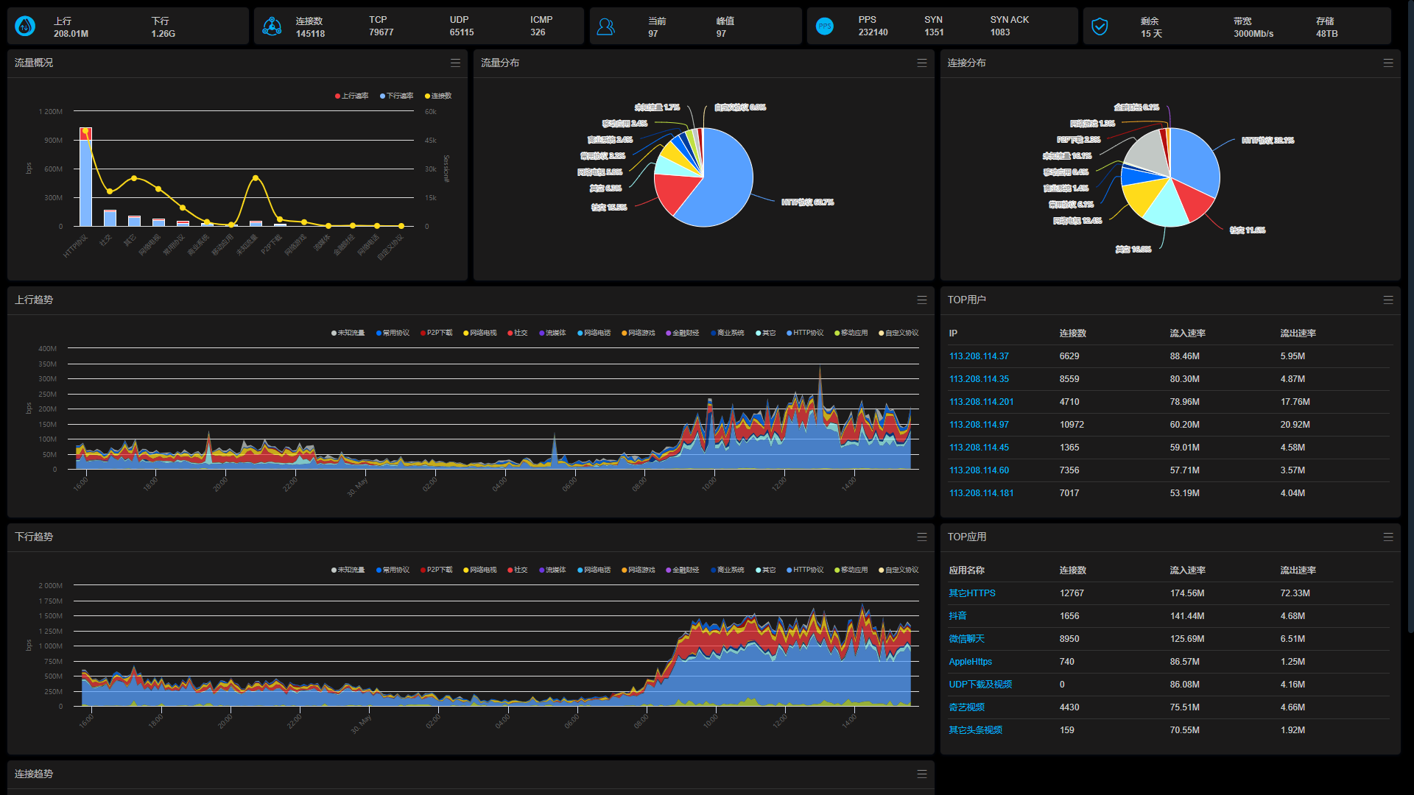This screenshot has width=1414, height=795.
Task: Click the ICMP value 326
Action: pyautogui.click(x=538, y=32)
